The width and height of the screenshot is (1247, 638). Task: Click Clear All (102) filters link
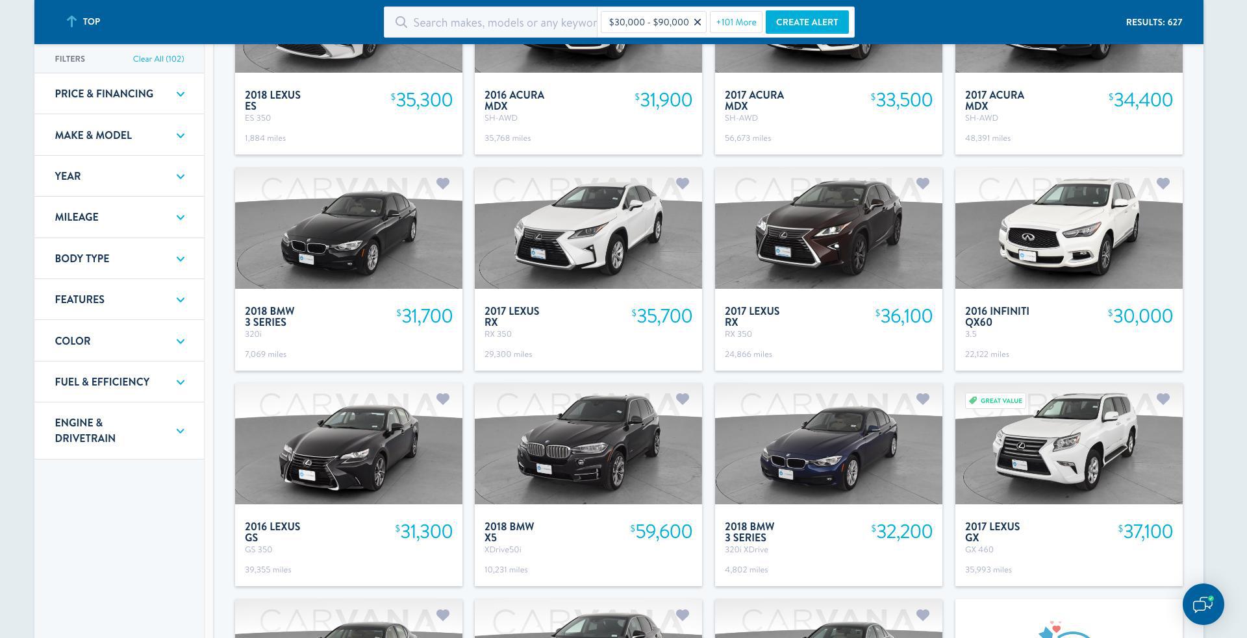point(158,58)
